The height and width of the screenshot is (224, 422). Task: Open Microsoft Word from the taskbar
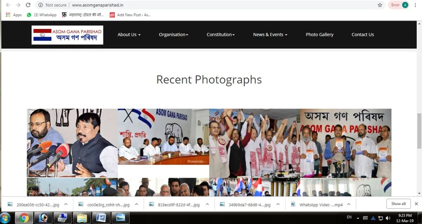pyautogui.click(x=101, y=218)
